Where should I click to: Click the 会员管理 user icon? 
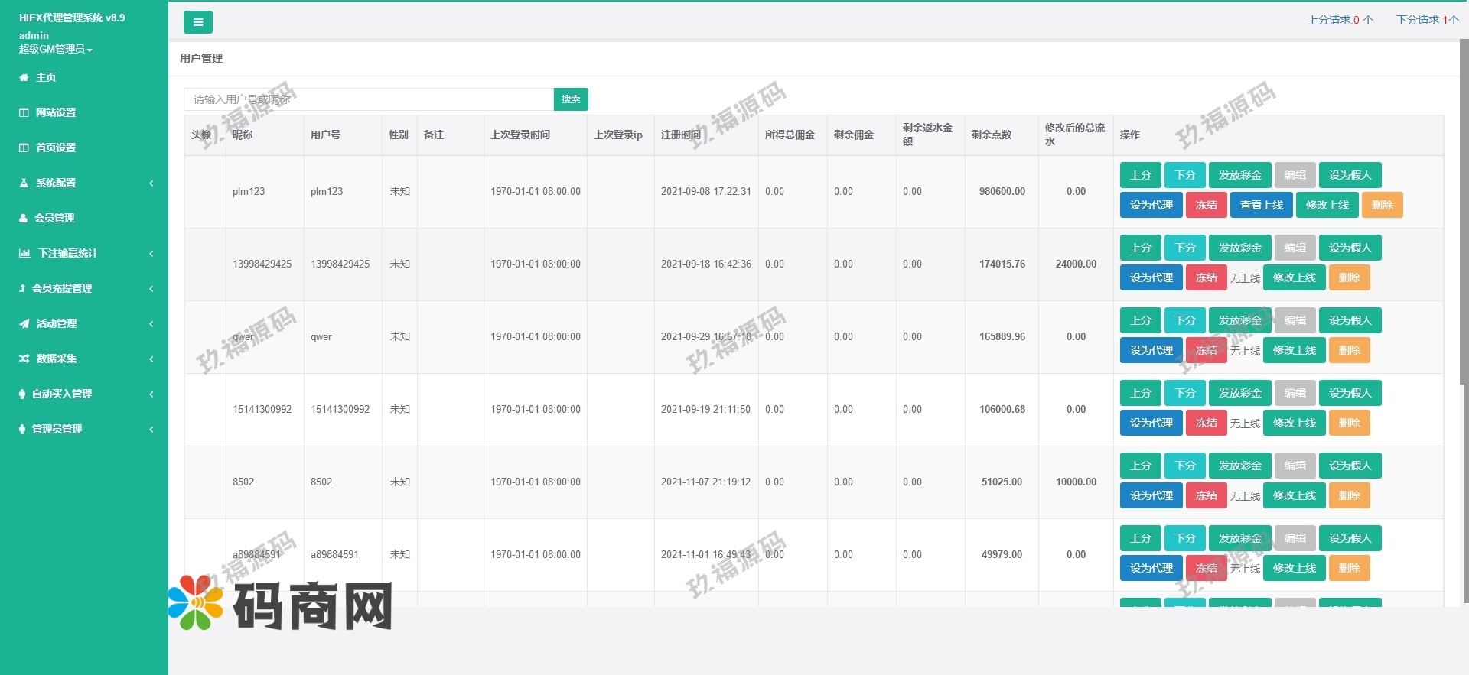coord(23,218)
